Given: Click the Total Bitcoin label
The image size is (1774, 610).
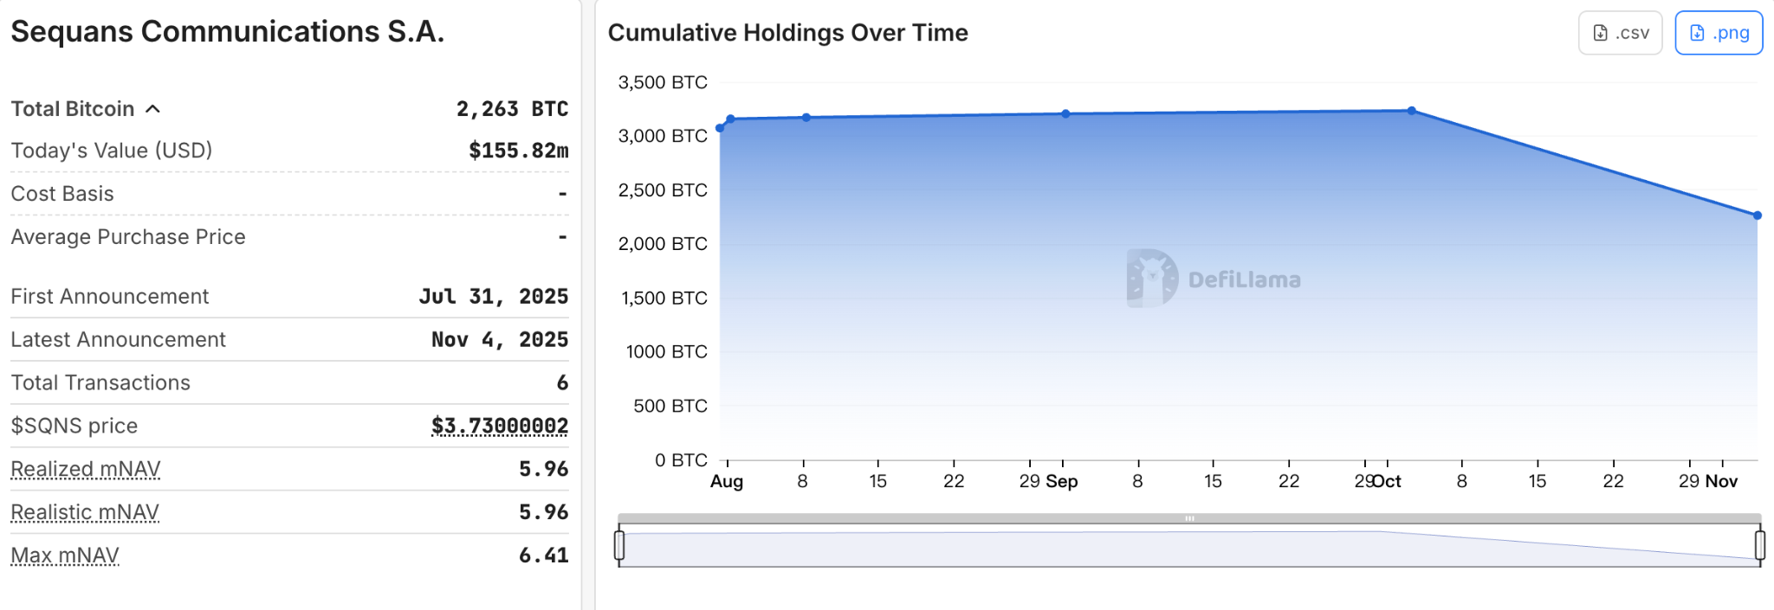Looking at the screenshot, I should (73, 109).
